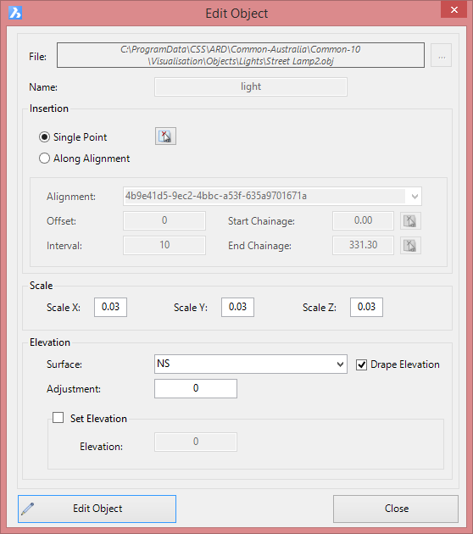Click the End Chainage pick point icon
473x534 pixels.
[x=410, y=245]
